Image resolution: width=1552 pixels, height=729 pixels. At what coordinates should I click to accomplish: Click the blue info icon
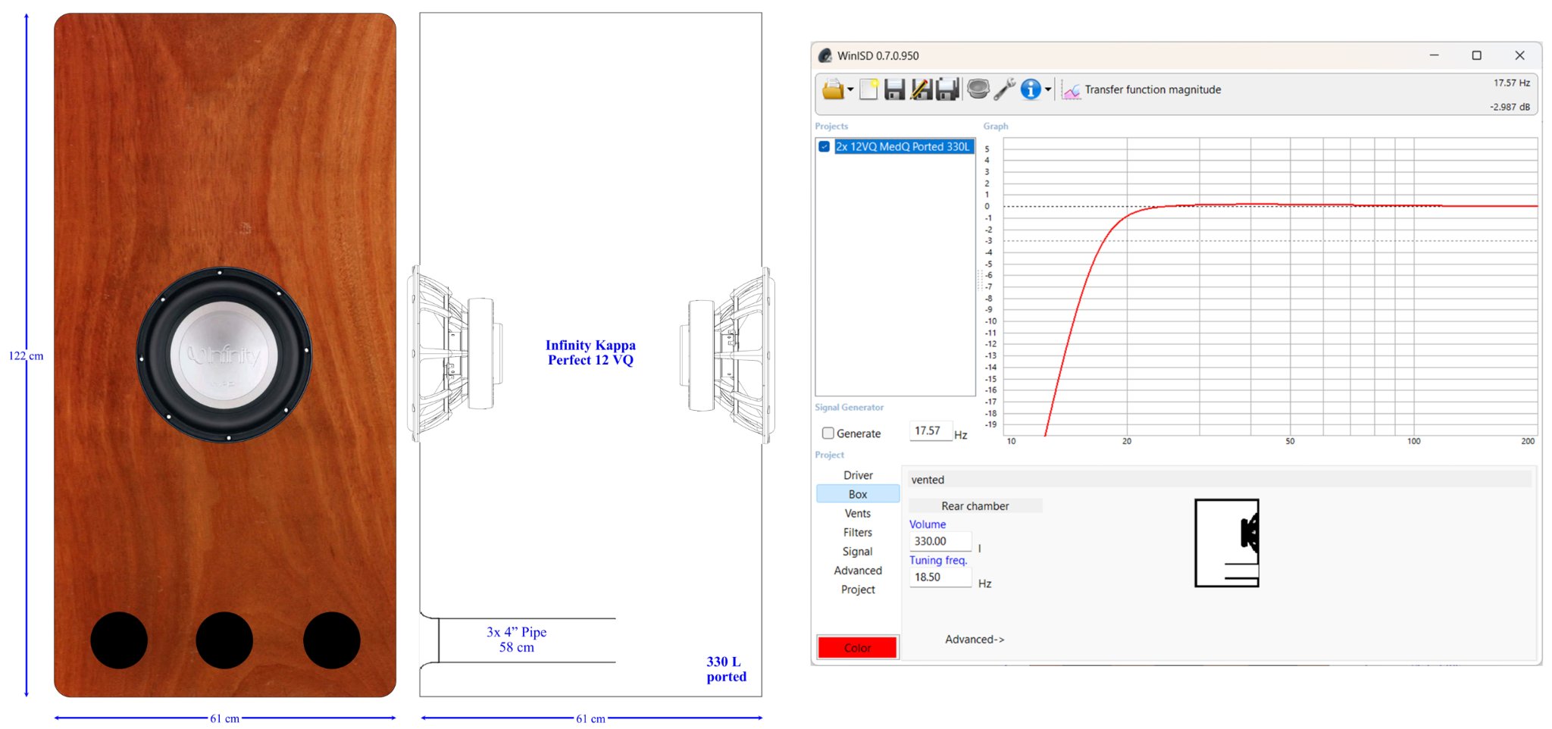pos(1031,89)
